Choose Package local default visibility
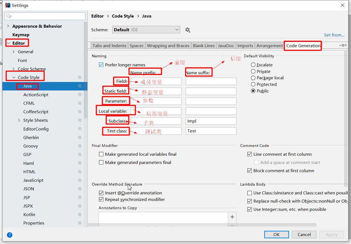This screenshot has height=244, width=351. click(253, 78)
